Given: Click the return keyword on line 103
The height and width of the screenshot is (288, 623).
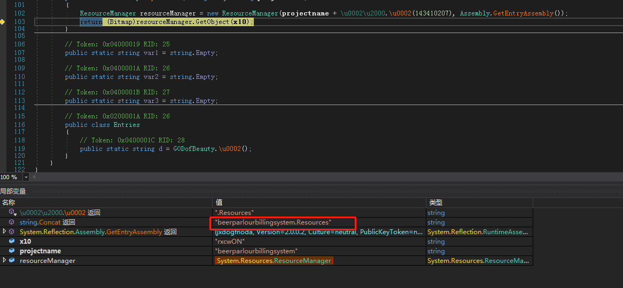Looking at the screenshot, I should [x=91, y=22].
